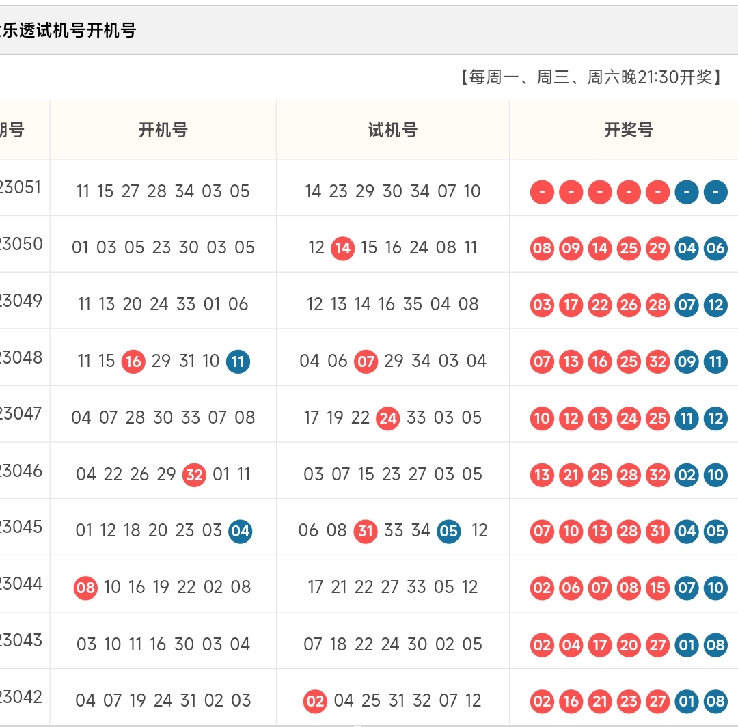Image resolution: width=738 pixels, height=727 pixels.
Task: Click 开机号 numbers 11 13 20 24 33 01 06
Action: click(163, 305)
